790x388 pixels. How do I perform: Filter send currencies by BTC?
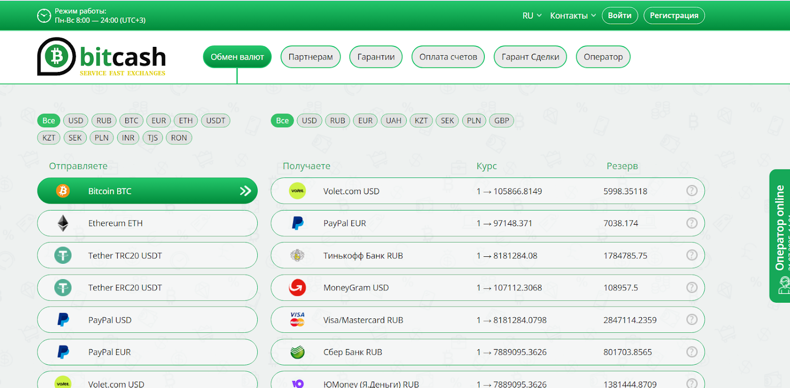coord(131,120)
